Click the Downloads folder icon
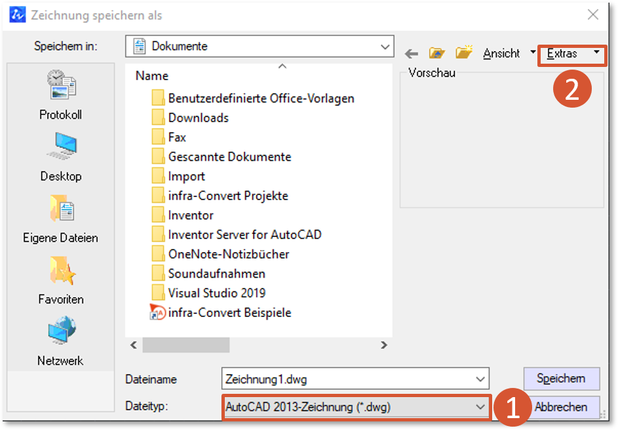The height and width of the screenshot is (447, 618). click(x=158, y=117)
